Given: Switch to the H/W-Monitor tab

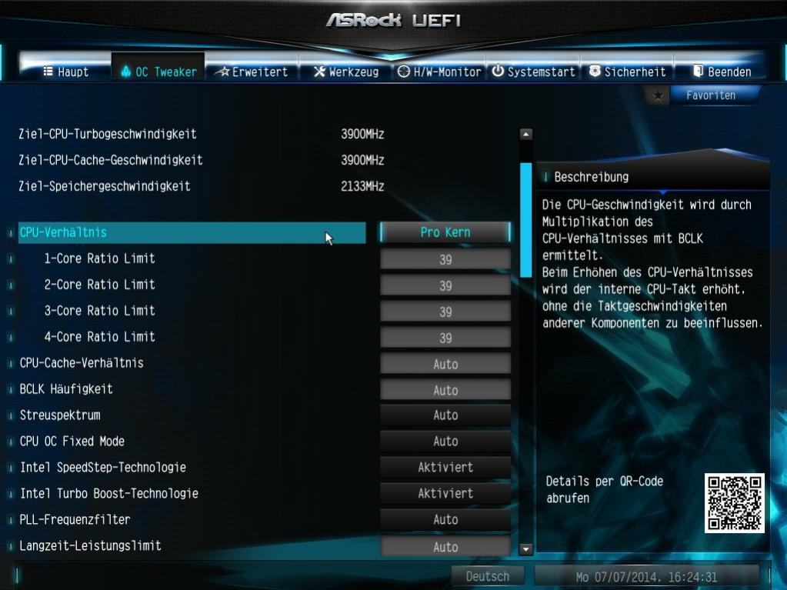Looking at the screenshot, I should coord(439,72).
